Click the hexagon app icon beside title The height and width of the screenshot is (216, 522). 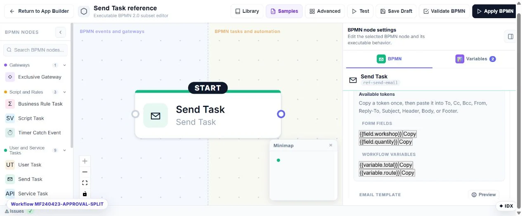[x=84, y=12]
